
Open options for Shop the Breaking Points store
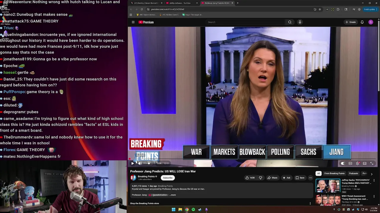(310, 204)
